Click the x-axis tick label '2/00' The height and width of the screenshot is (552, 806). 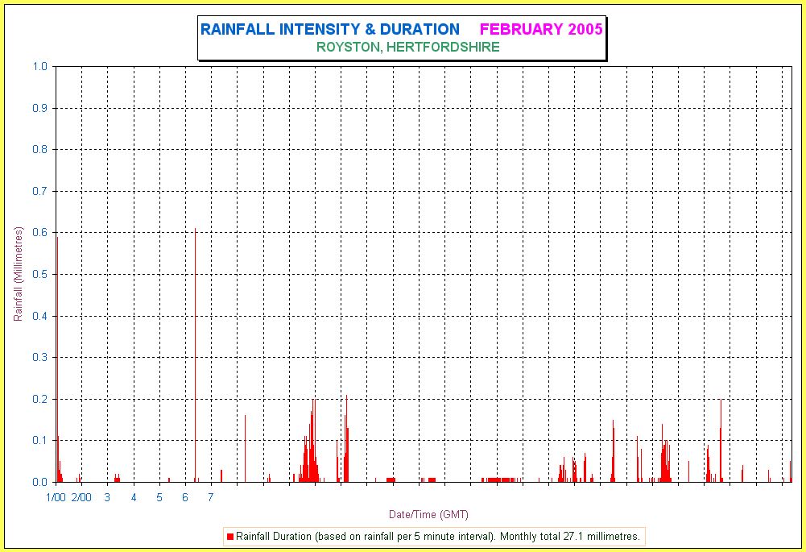click(81, 497)
